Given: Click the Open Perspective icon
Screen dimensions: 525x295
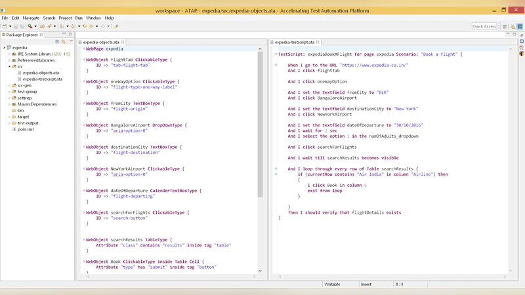Looking at the screenshot, I should click(505, 26).
